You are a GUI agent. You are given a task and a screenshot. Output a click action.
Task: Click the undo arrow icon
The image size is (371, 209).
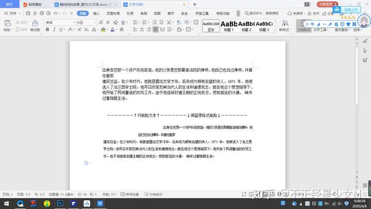point(55,13)
